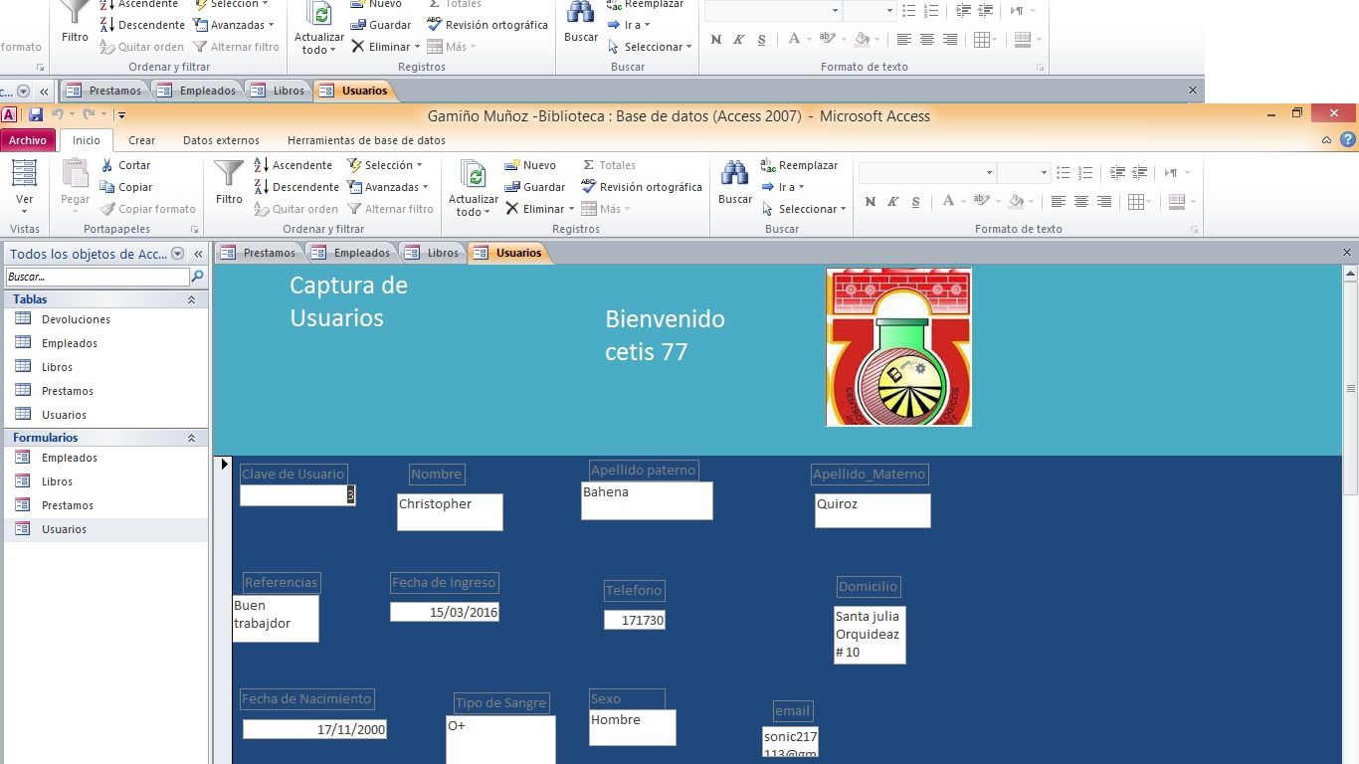Collapse the Formularios group in the navigation pane
1359x764 pixels.
pos(191,438)
